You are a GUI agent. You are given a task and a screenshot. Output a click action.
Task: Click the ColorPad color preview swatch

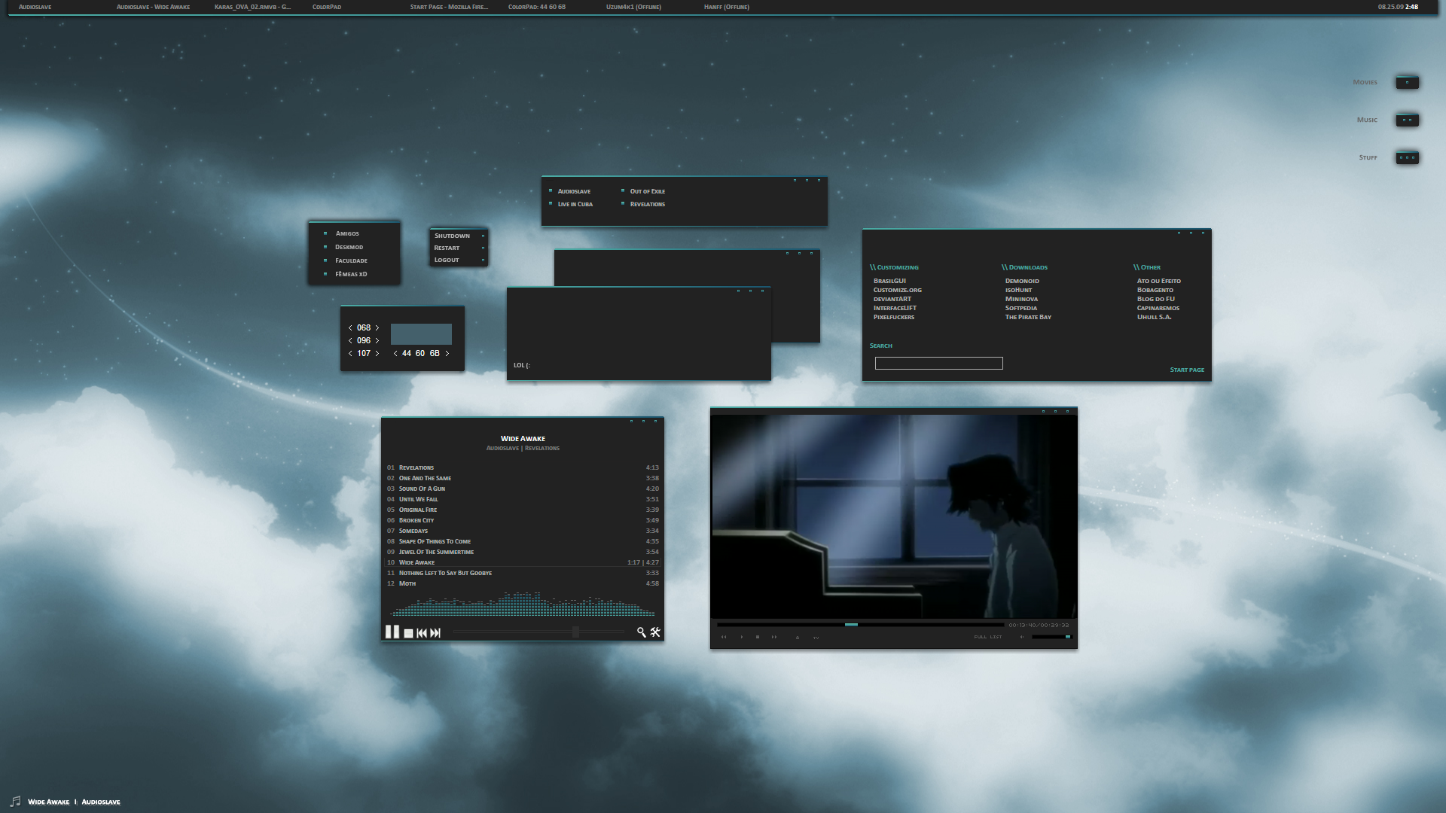pos(421,334)
